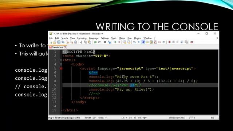This screenshot has height=131, width=233.
Task: Open the Window menu
Action: click(147, 38)
